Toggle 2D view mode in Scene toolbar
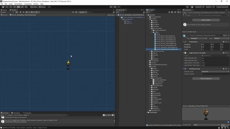The image size is (230, 129). coord(17,12)
